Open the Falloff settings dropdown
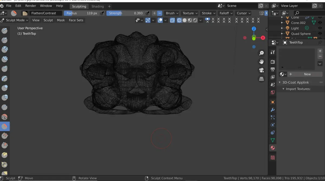The width and height of the screenshot is (325, 181). 226,13
